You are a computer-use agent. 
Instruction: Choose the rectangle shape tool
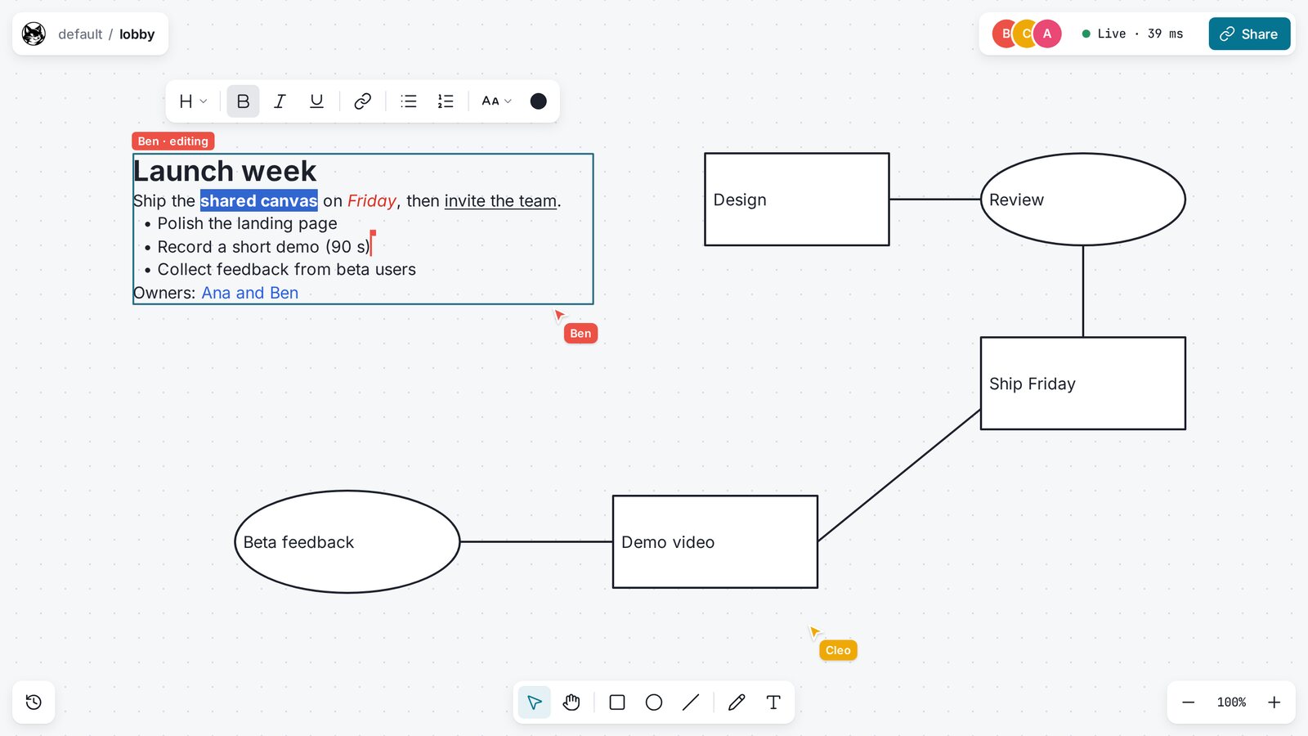[x=617, y=702]
